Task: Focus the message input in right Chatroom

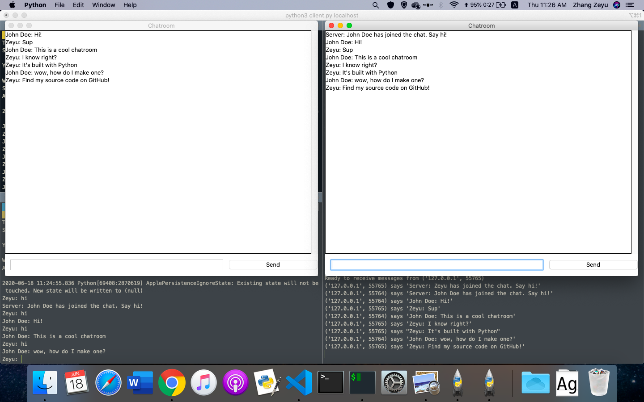Action: click(437, 265)
